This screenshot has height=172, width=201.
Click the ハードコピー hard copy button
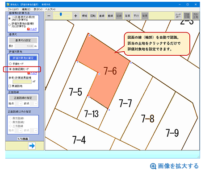[178, 16]
